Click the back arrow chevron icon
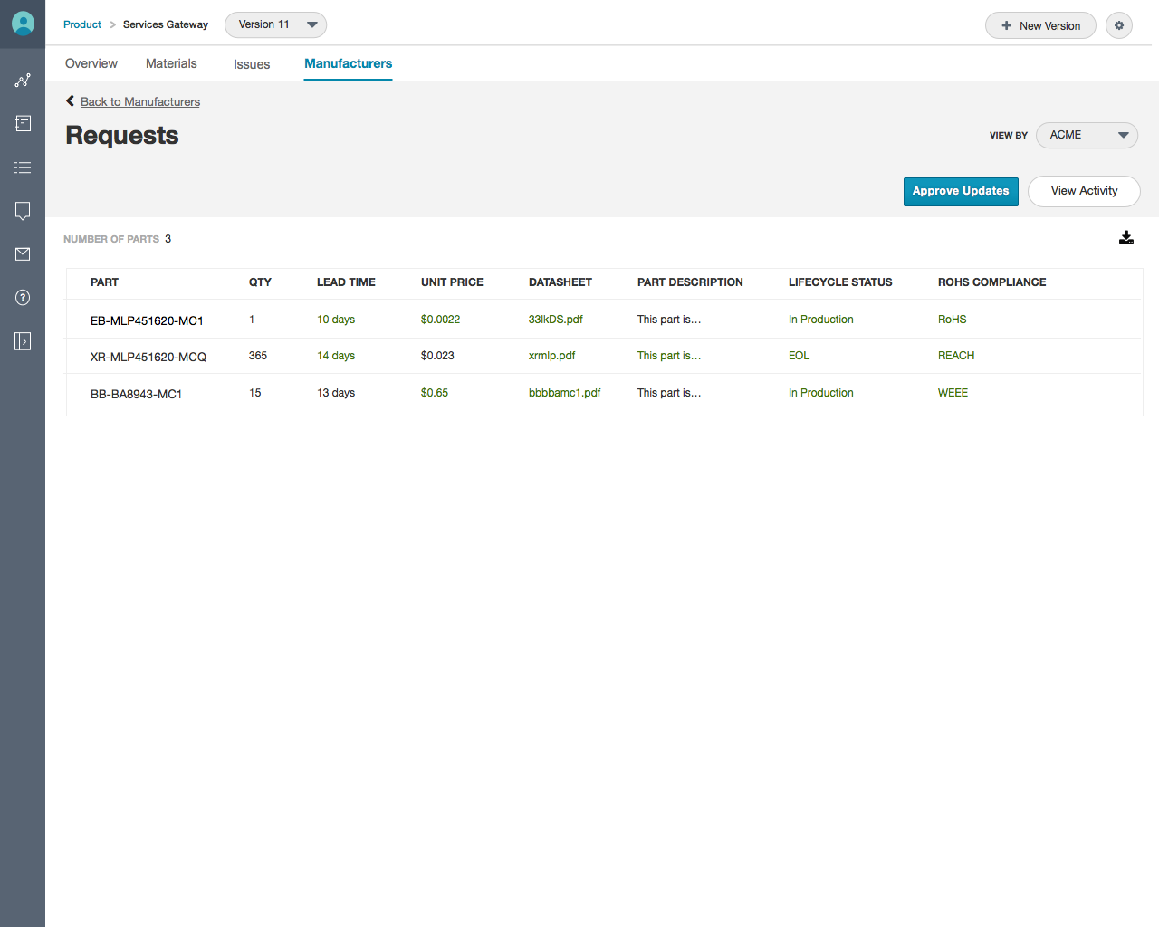Image resolution: width=1159 pixels, height=927 pixels. pyautogui.click(x=71, y=101)
